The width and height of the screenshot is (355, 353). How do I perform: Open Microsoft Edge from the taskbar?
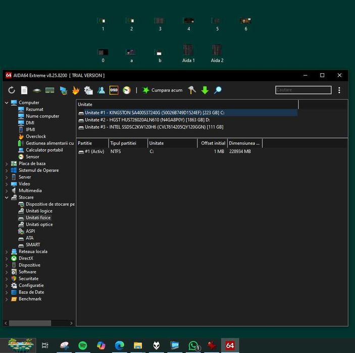(120, 345)
